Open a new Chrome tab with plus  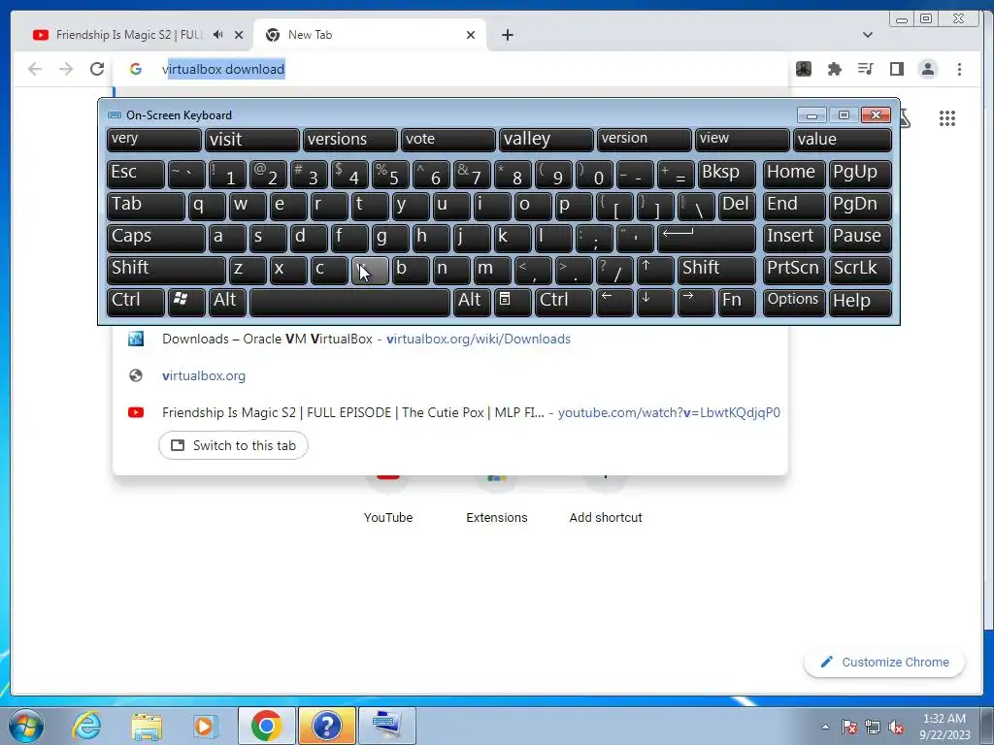507,35
